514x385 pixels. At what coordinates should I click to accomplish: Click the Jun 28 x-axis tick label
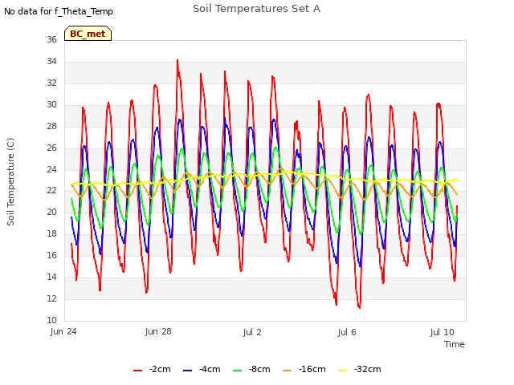coord(158,331)
